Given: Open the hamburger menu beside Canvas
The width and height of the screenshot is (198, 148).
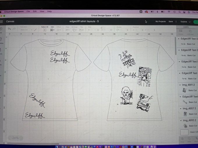Looking at the screenshot, I should click(1, 21).
